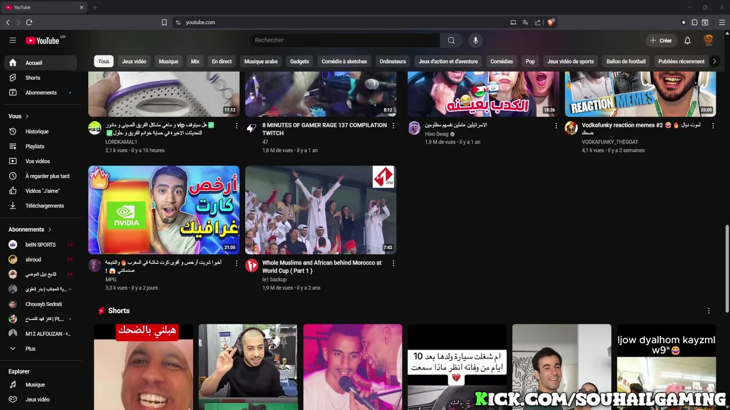Viewport: 730px width, 410px height.
Task: Click the page vertical scrollbar
Action: 727,268
